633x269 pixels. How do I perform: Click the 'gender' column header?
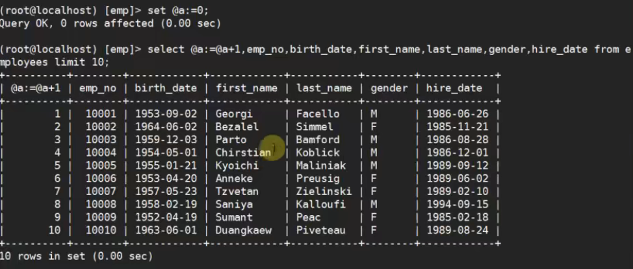coord(389,88)
